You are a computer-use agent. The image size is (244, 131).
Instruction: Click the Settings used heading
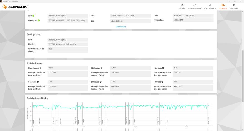click(x=34, y=34)
